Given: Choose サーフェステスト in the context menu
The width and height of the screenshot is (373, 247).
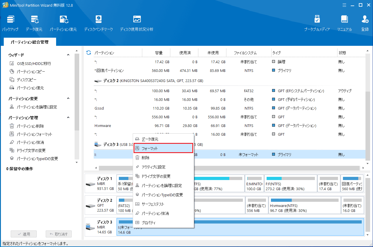Looking at the screenshot, I should (163, 204).
